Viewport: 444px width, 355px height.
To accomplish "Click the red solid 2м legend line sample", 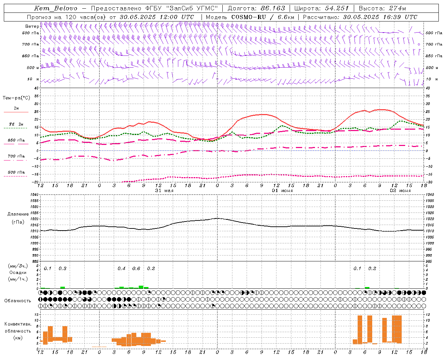I will point(16,112).
